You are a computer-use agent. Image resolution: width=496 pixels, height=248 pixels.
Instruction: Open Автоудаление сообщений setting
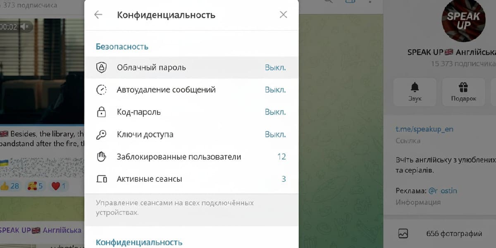click(x=191, y=90)
